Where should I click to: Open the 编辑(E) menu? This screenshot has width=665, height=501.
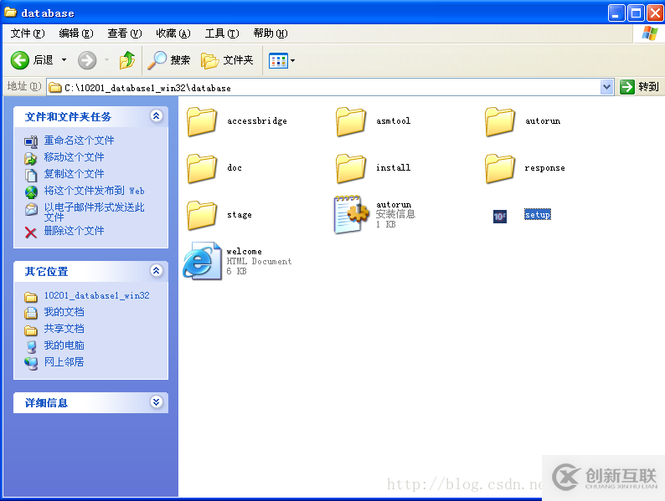[x=76, y=33]
